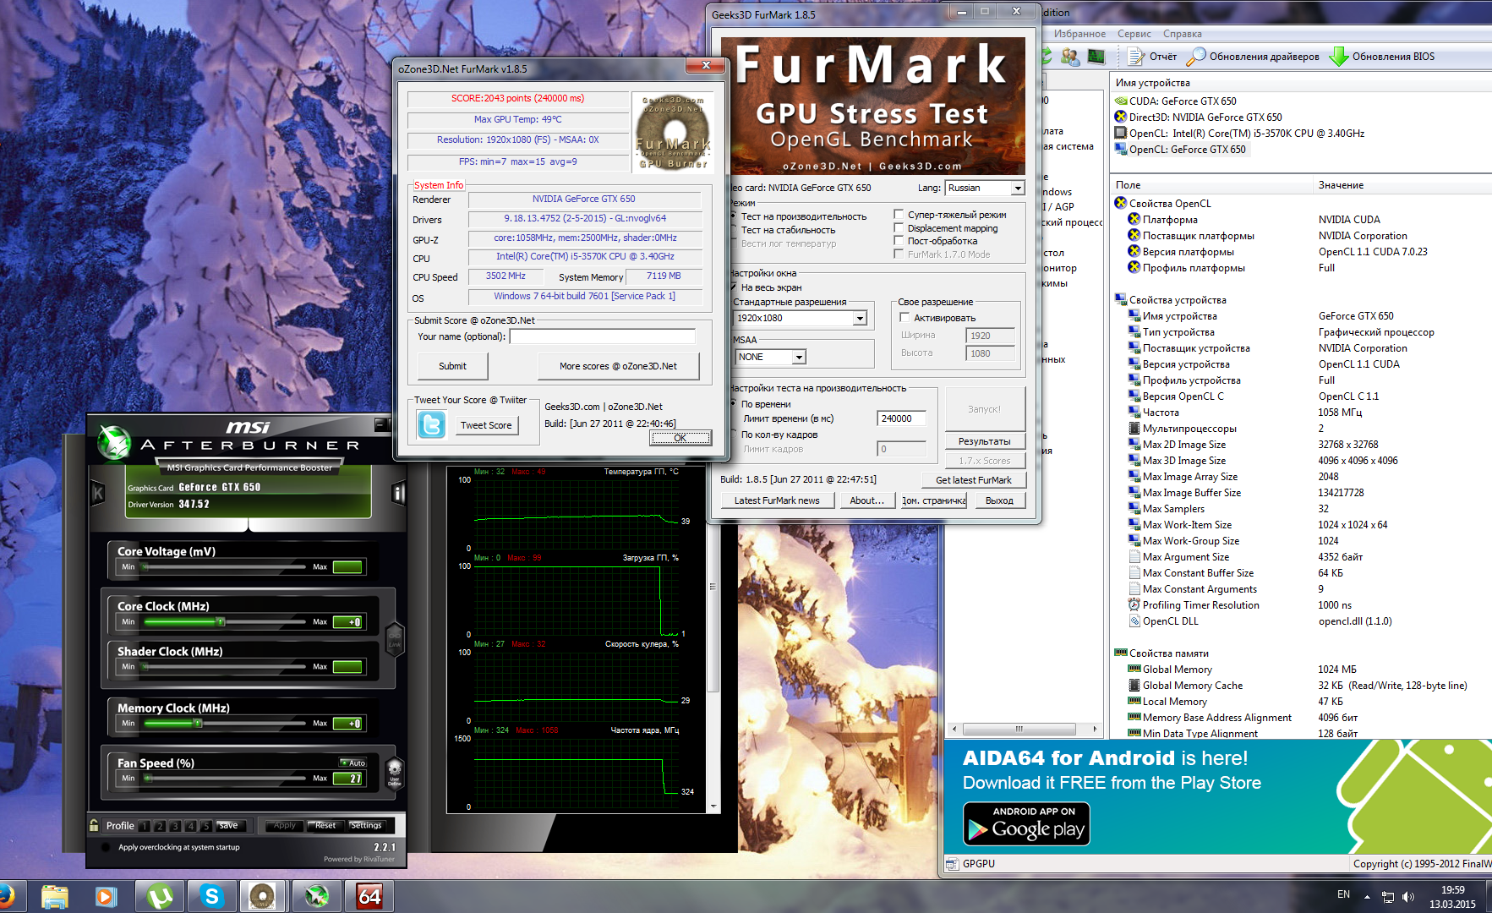Select Afterburner profile slot 3
Viewport: 1492px width, 913px height.
(175, 826)
